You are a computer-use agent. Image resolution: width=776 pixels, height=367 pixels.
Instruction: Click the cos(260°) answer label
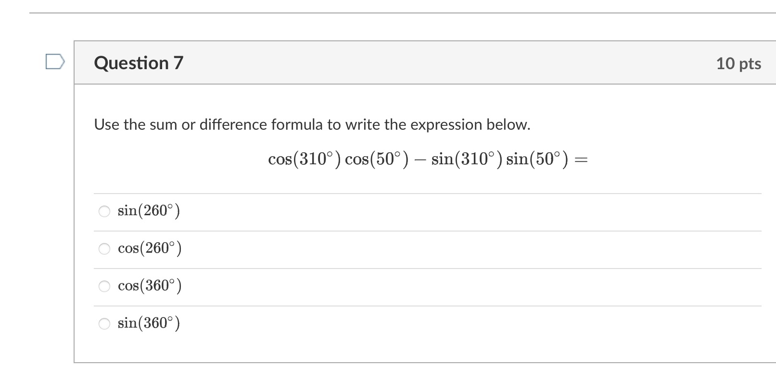point(150,248)
